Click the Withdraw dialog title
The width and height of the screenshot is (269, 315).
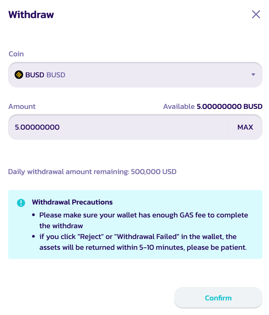(31, 15)
